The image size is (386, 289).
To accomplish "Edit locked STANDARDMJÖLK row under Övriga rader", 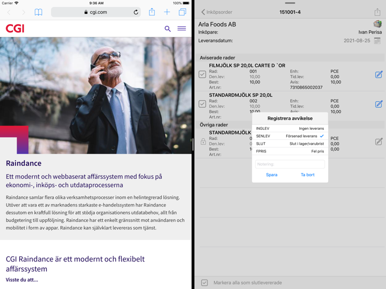I will (379, 141).
